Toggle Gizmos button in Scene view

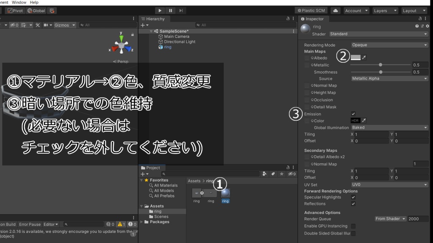pos(62,25)
